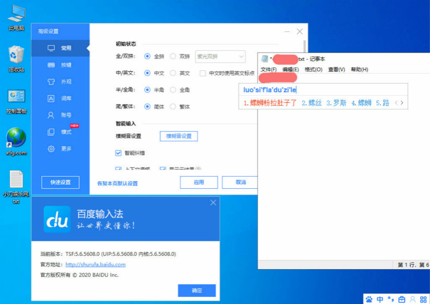The height and width of the screenshot is (304, 430).
Task: Open 更多 section with gear icon
Action: click(60, 149)
